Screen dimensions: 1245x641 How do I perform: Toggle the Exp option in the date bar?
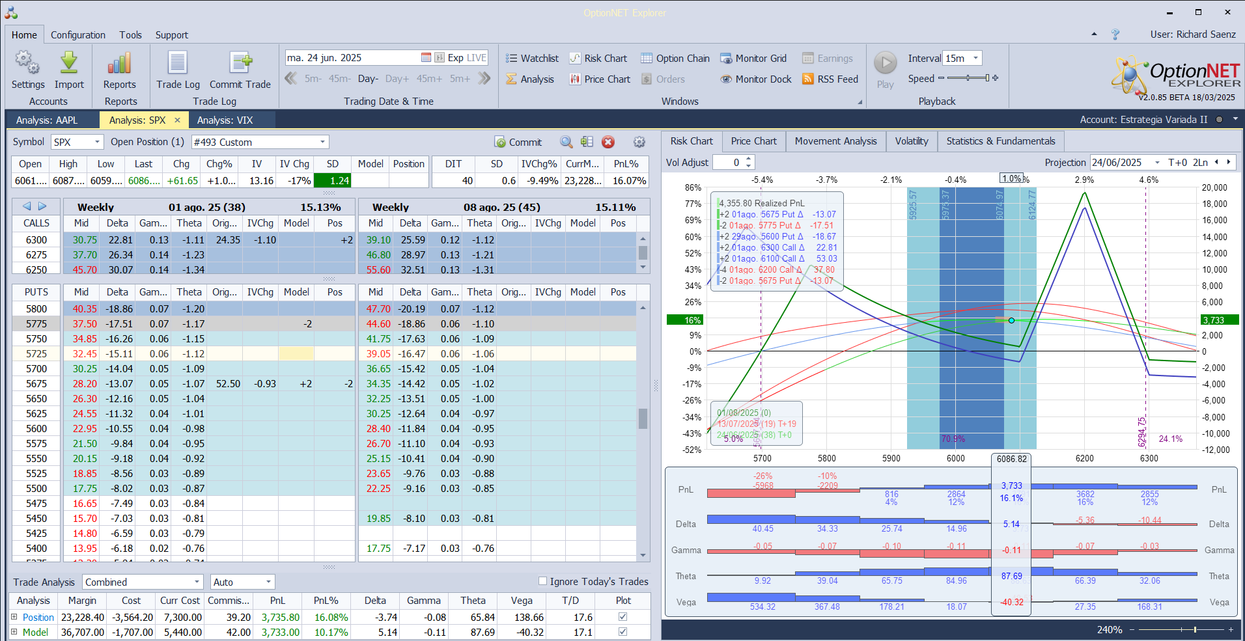[x=456, y=57]
